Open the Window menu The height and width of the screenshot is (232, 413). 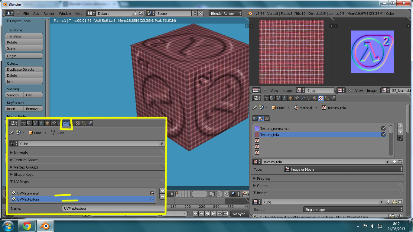65,14
